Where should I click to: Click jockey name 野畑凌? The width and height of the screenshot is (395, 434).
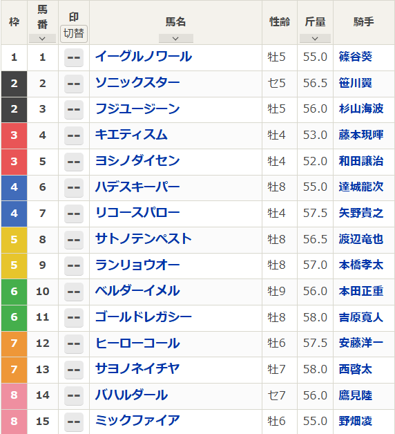[356, 422]
